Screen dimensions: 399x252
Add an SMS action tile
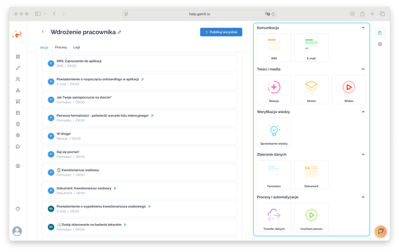(274, 48)
